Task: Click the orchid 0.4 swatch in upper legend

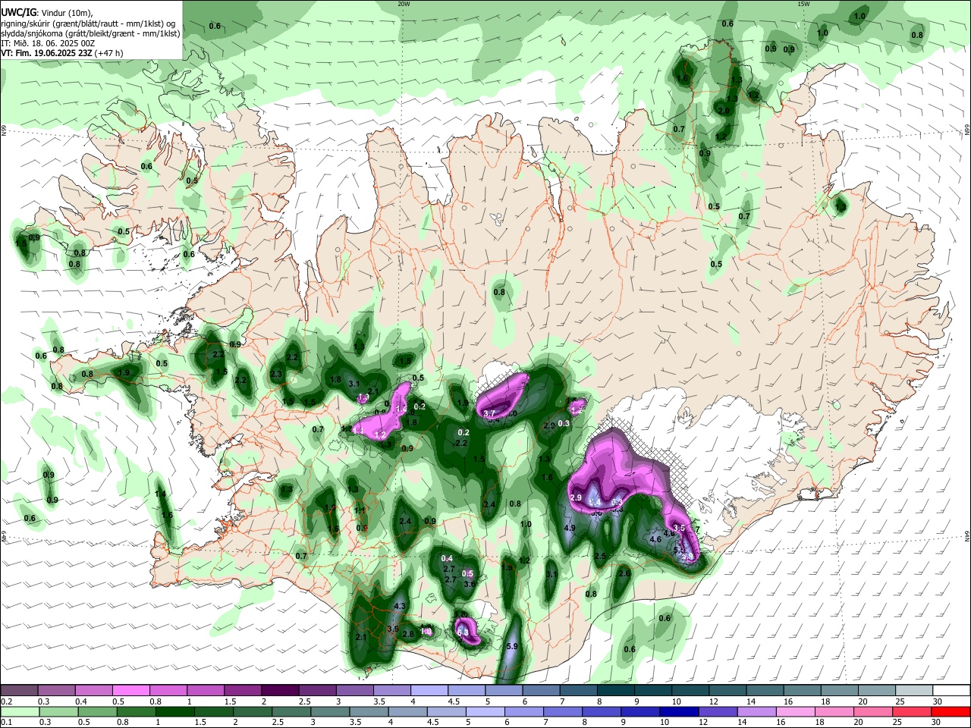Action: 93,690
